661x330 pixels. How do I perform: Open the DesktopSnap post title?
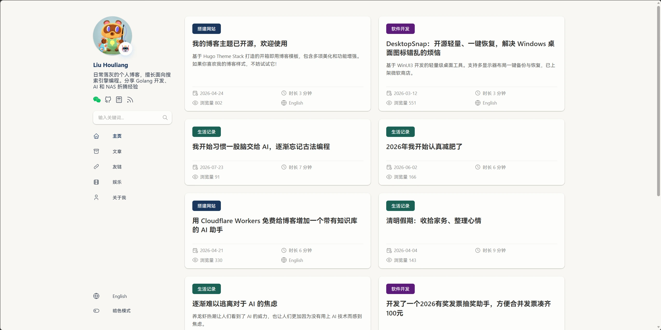click(470, 48)
